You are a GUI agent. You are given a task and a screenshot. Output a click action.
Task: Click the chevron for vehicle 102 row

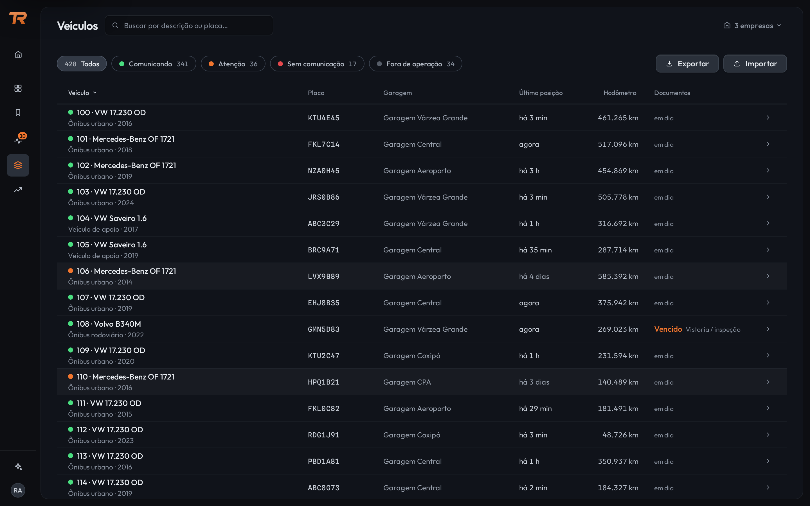(768, 170)
